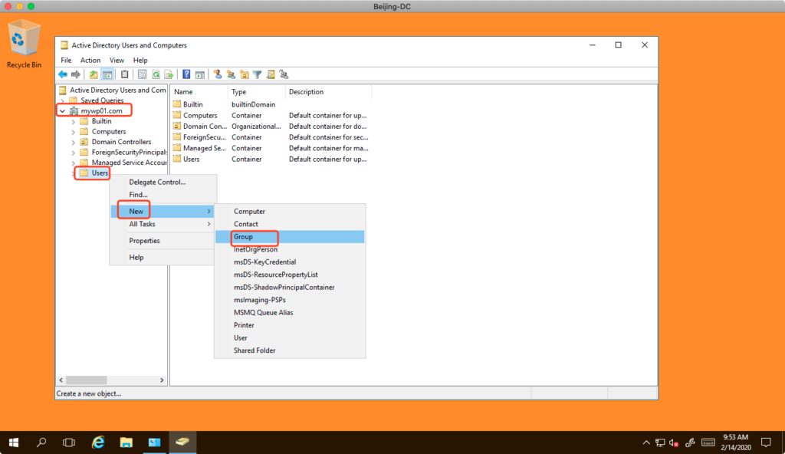Select User in the New submenu

[x=241, y=338]
